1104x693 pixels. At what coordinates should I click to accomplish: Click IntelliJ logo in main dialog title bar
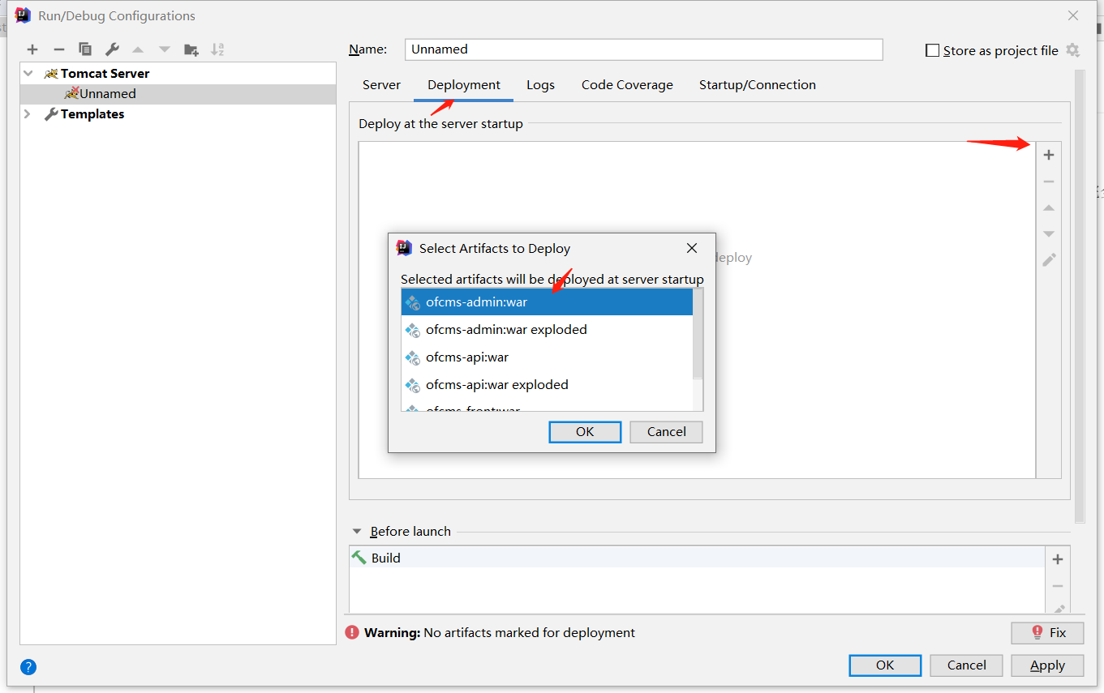coord(23,15)
